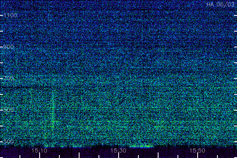Click the 300 frequency axis label
Screen dimensions: 237x158
click(8, 142)
